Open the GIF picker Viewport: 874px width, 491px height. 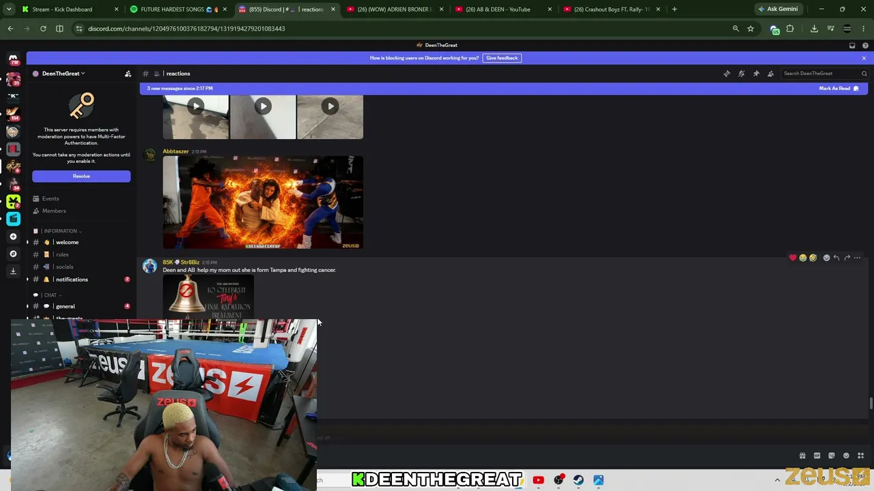coord(817,456)
